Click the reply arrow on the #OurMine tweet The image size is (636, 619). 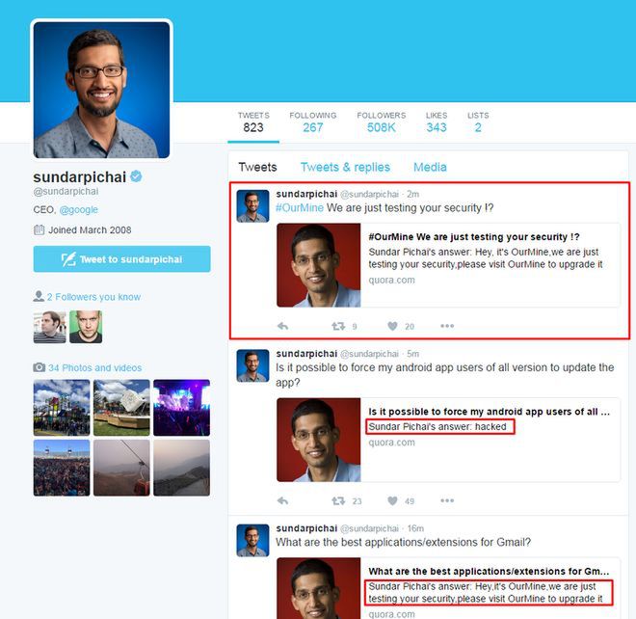click(x=282, y=326)
